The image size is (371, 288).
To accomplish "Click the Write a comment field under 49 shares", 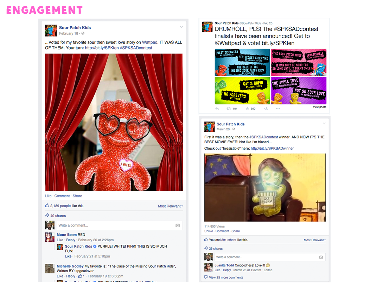I will 120,225.
